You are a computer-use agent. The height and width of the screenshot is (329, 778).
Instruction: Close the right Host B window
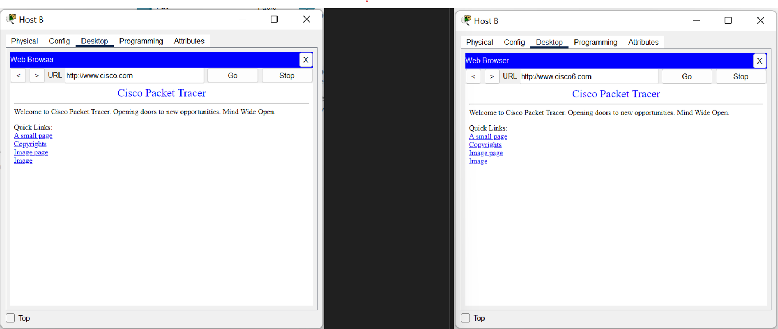[760, 21]
